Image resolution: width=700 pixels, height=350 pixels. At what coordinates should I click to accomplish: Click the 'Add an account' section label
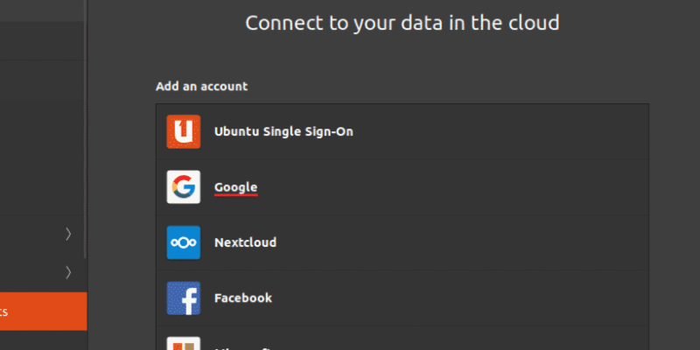click(x=201, y=87)
